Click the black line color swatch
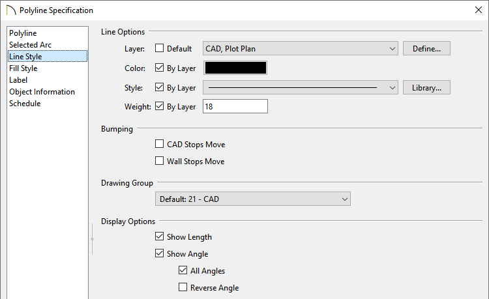Screen dimensions: 489x299 235,68
